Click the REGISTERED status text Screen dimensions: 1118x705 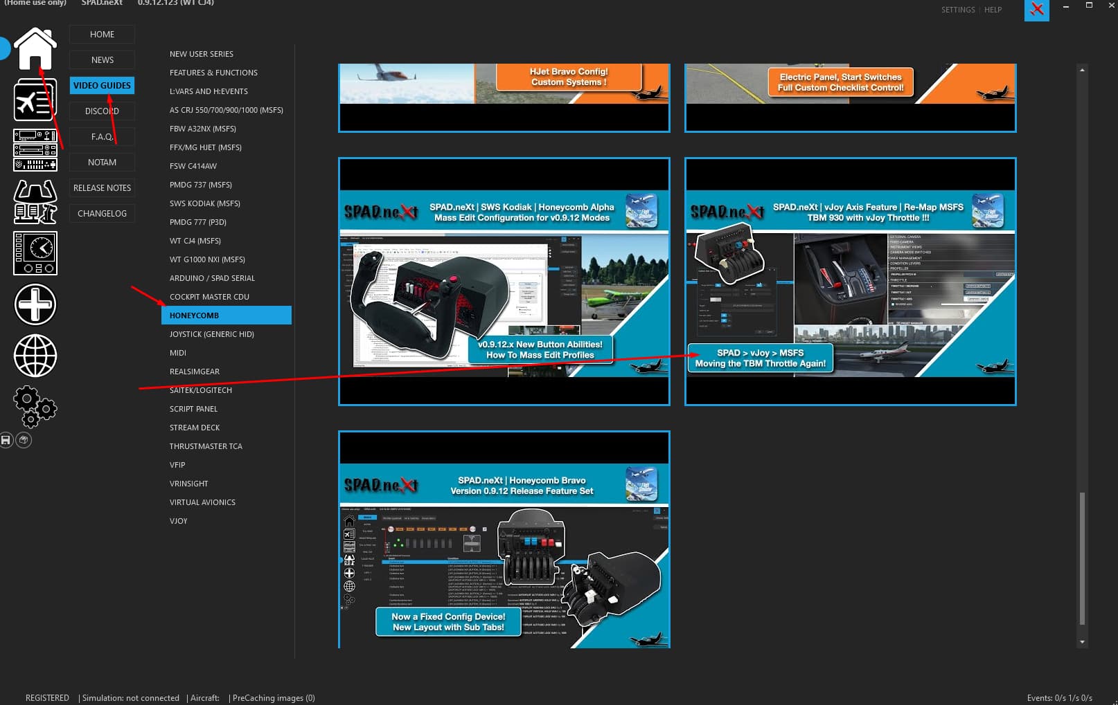click(x=47, y=698)
